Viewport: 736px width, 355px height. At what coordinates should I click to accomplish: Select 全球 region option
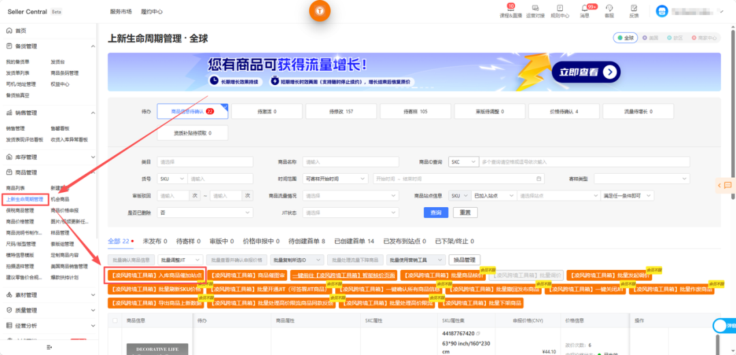click(x=626, y=38)
